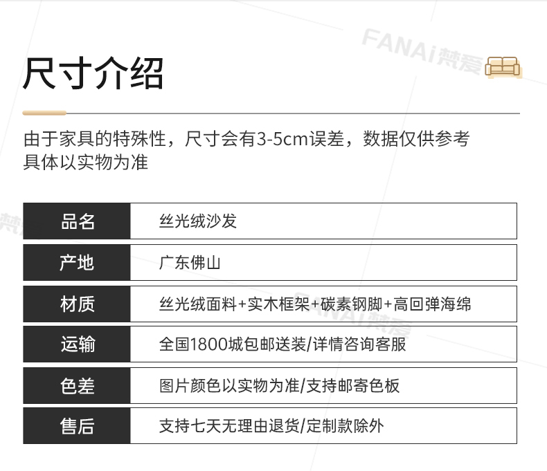547x471 pixels.
Task: Select the 色差 label cell
Action: tap(77, 385)
